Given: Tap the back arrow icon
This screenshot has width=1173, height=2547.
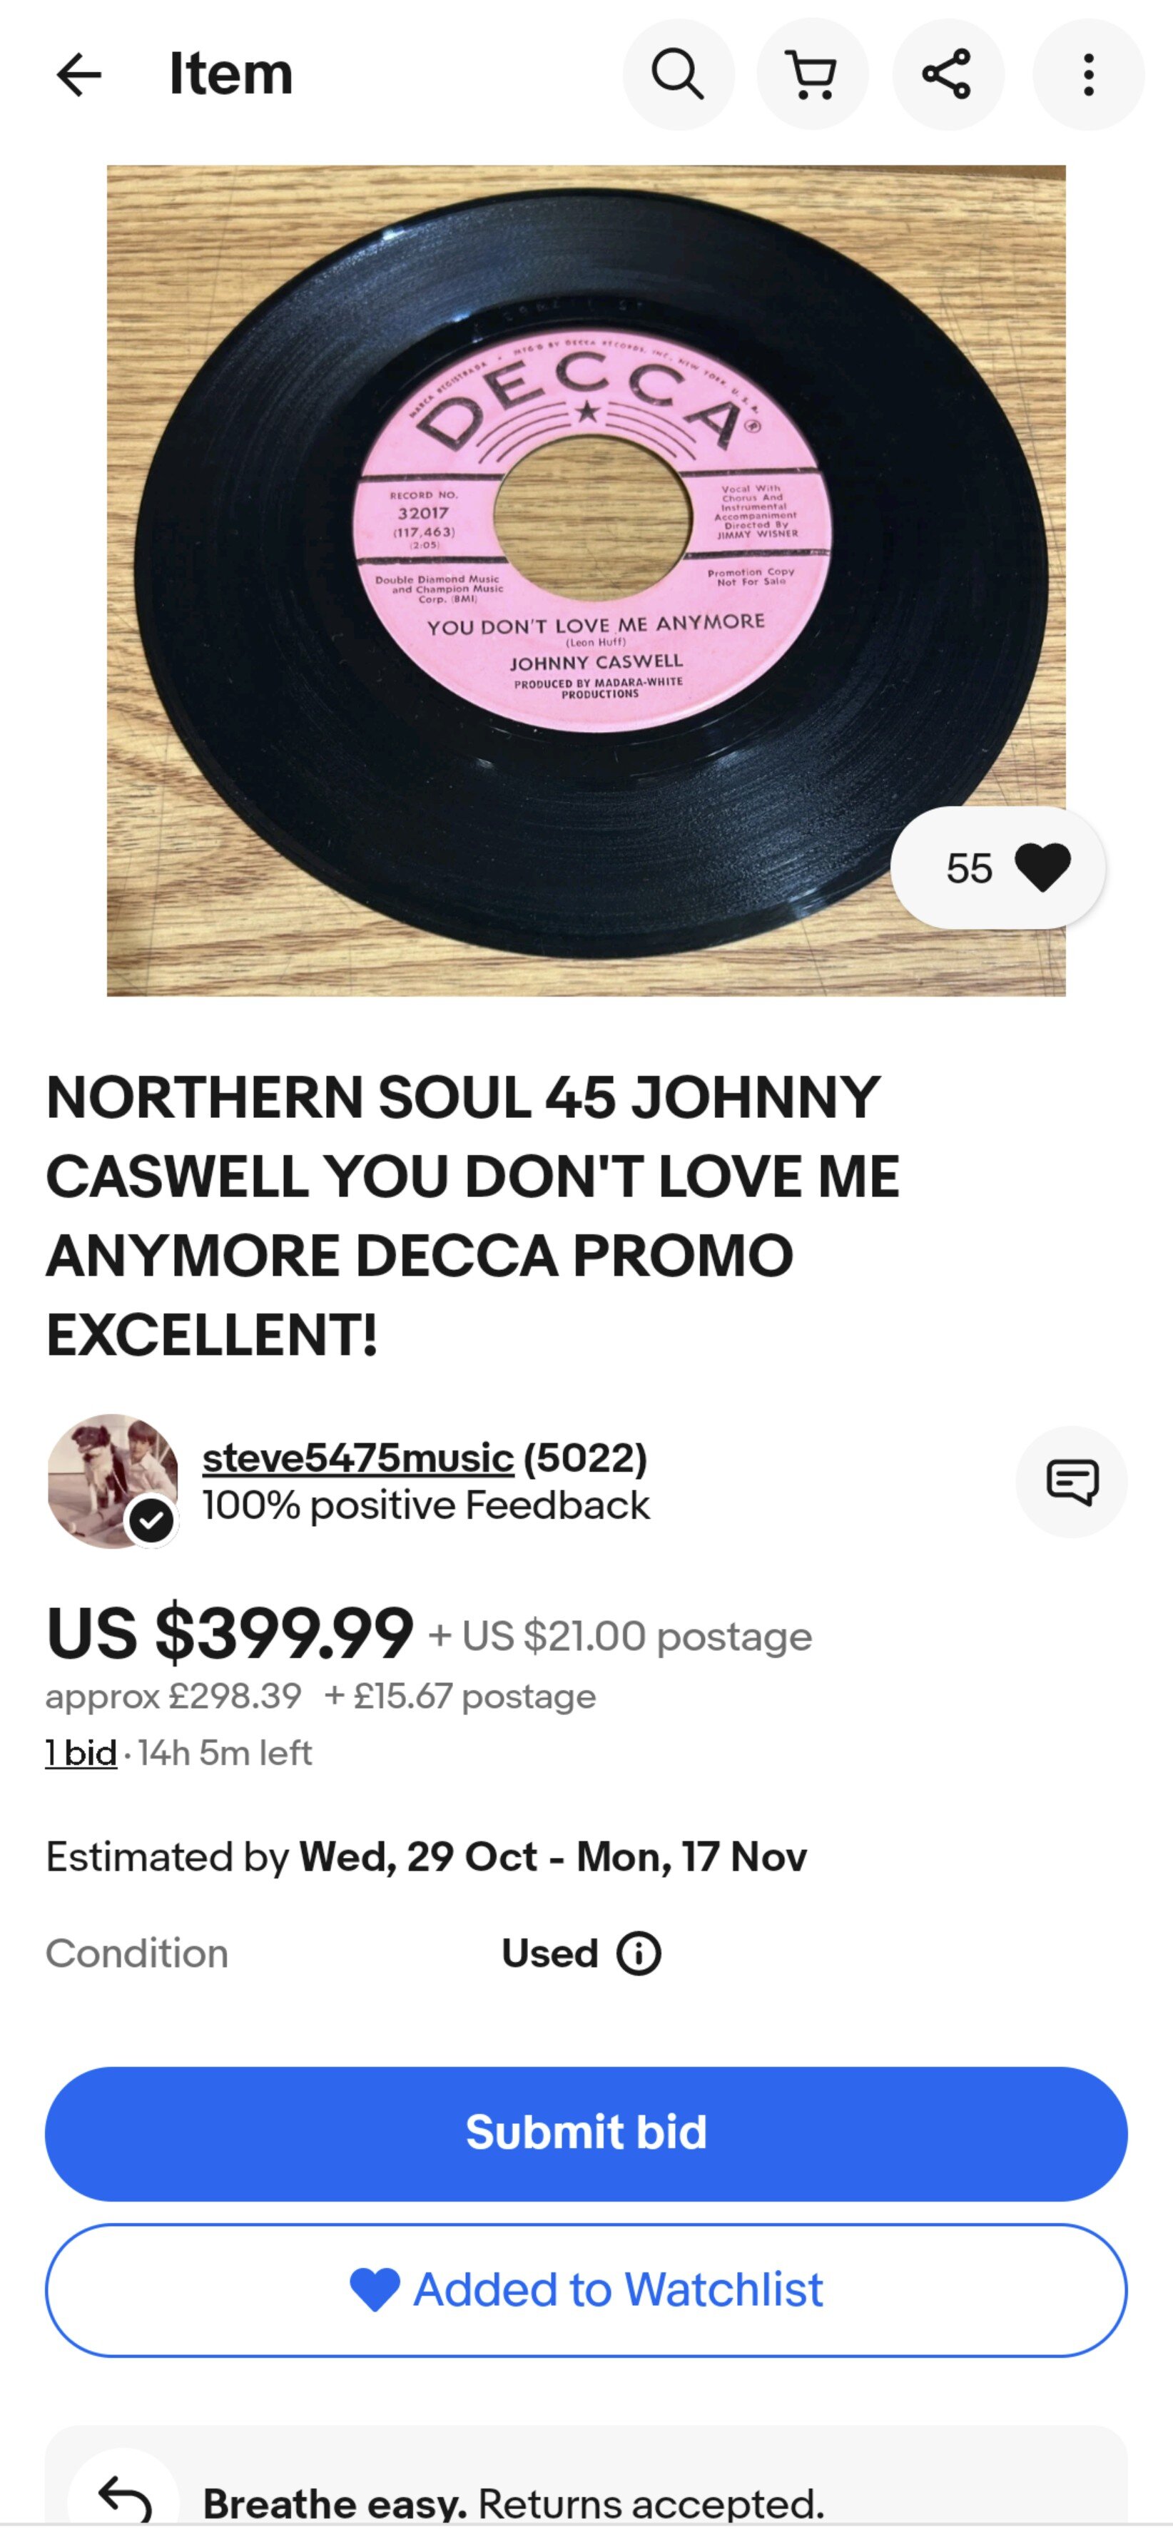Looking at the screenshot, I should pos(79,75).
